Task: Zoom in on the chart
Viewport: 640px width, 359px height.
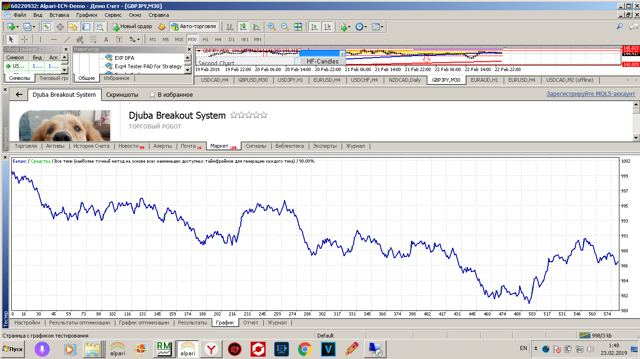Action: [272, 27]
